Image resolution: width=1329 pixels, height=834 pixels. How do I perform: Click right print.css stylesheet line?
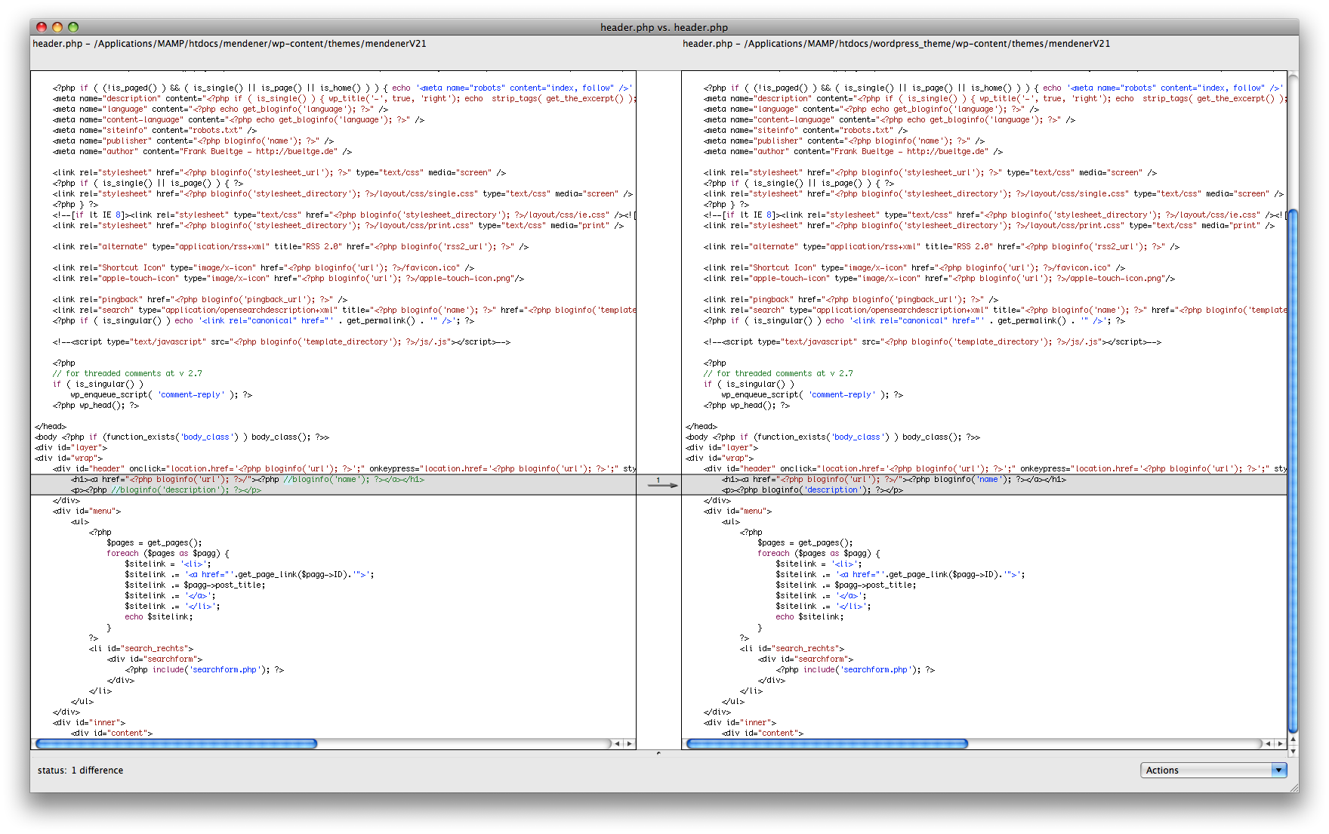989,226
